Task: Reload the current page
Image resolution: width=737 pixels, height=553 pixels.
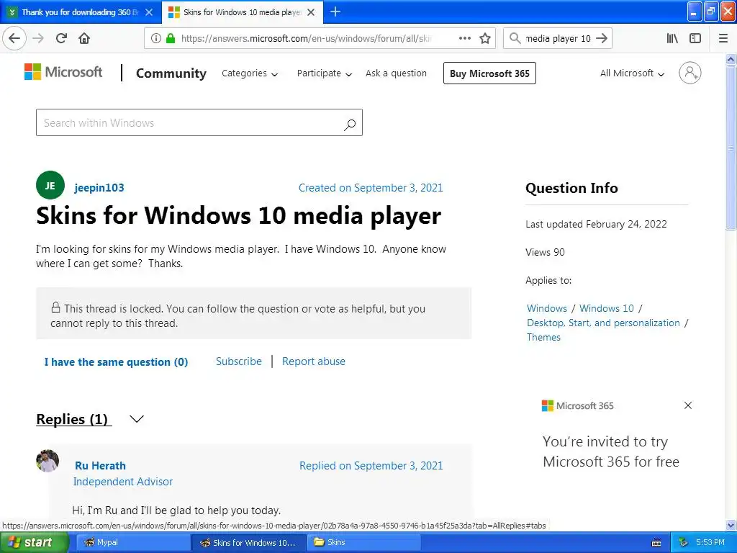Action: point(61,38)
